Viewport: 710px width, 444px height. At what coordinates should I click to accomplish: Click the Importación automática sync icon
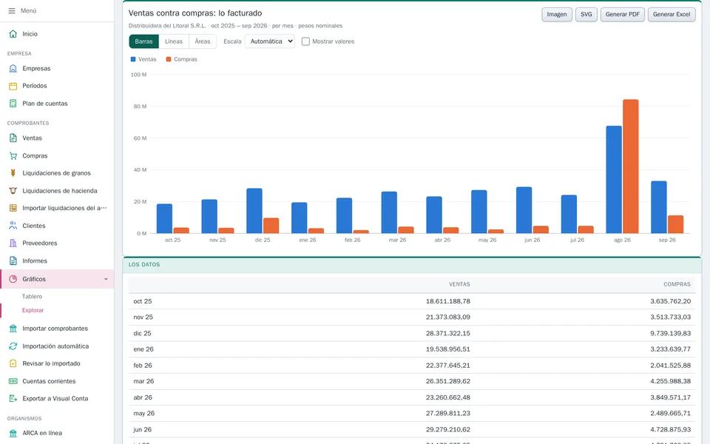(x=13, y=346)
